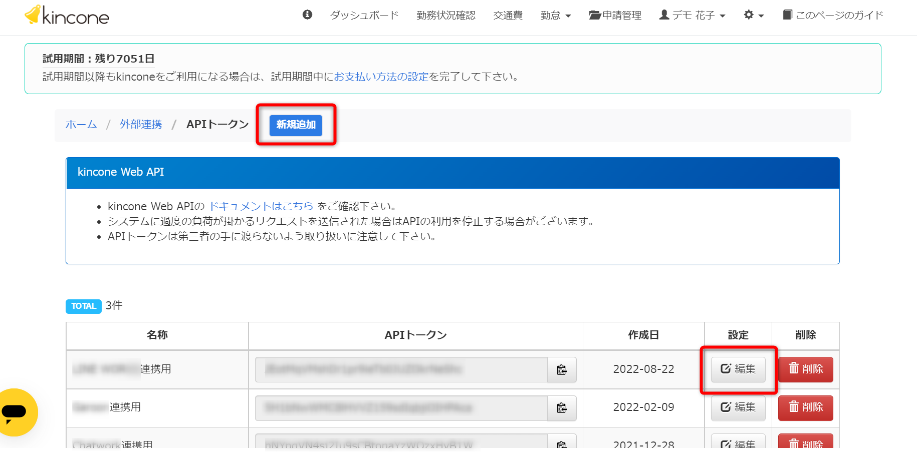
Task: Click the 作成日 column header
Action: pos(644,335)
